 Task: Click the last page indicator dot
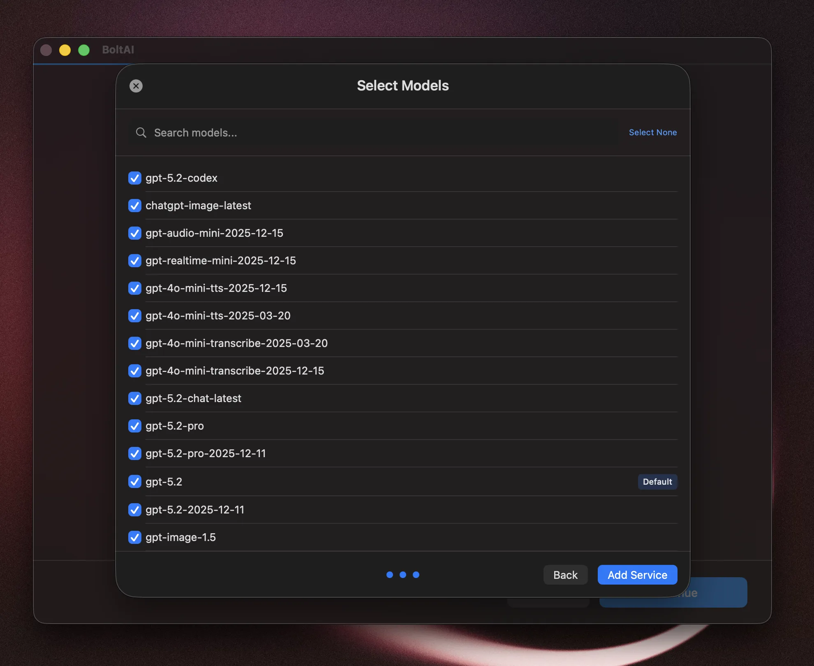click(416, 575)
